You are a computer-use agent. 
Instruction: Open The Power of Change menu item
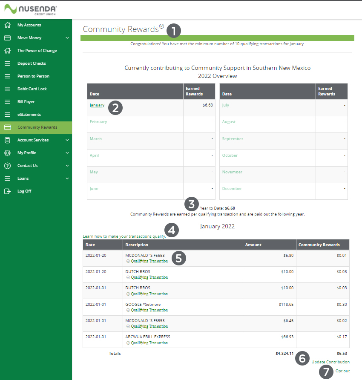37,51
